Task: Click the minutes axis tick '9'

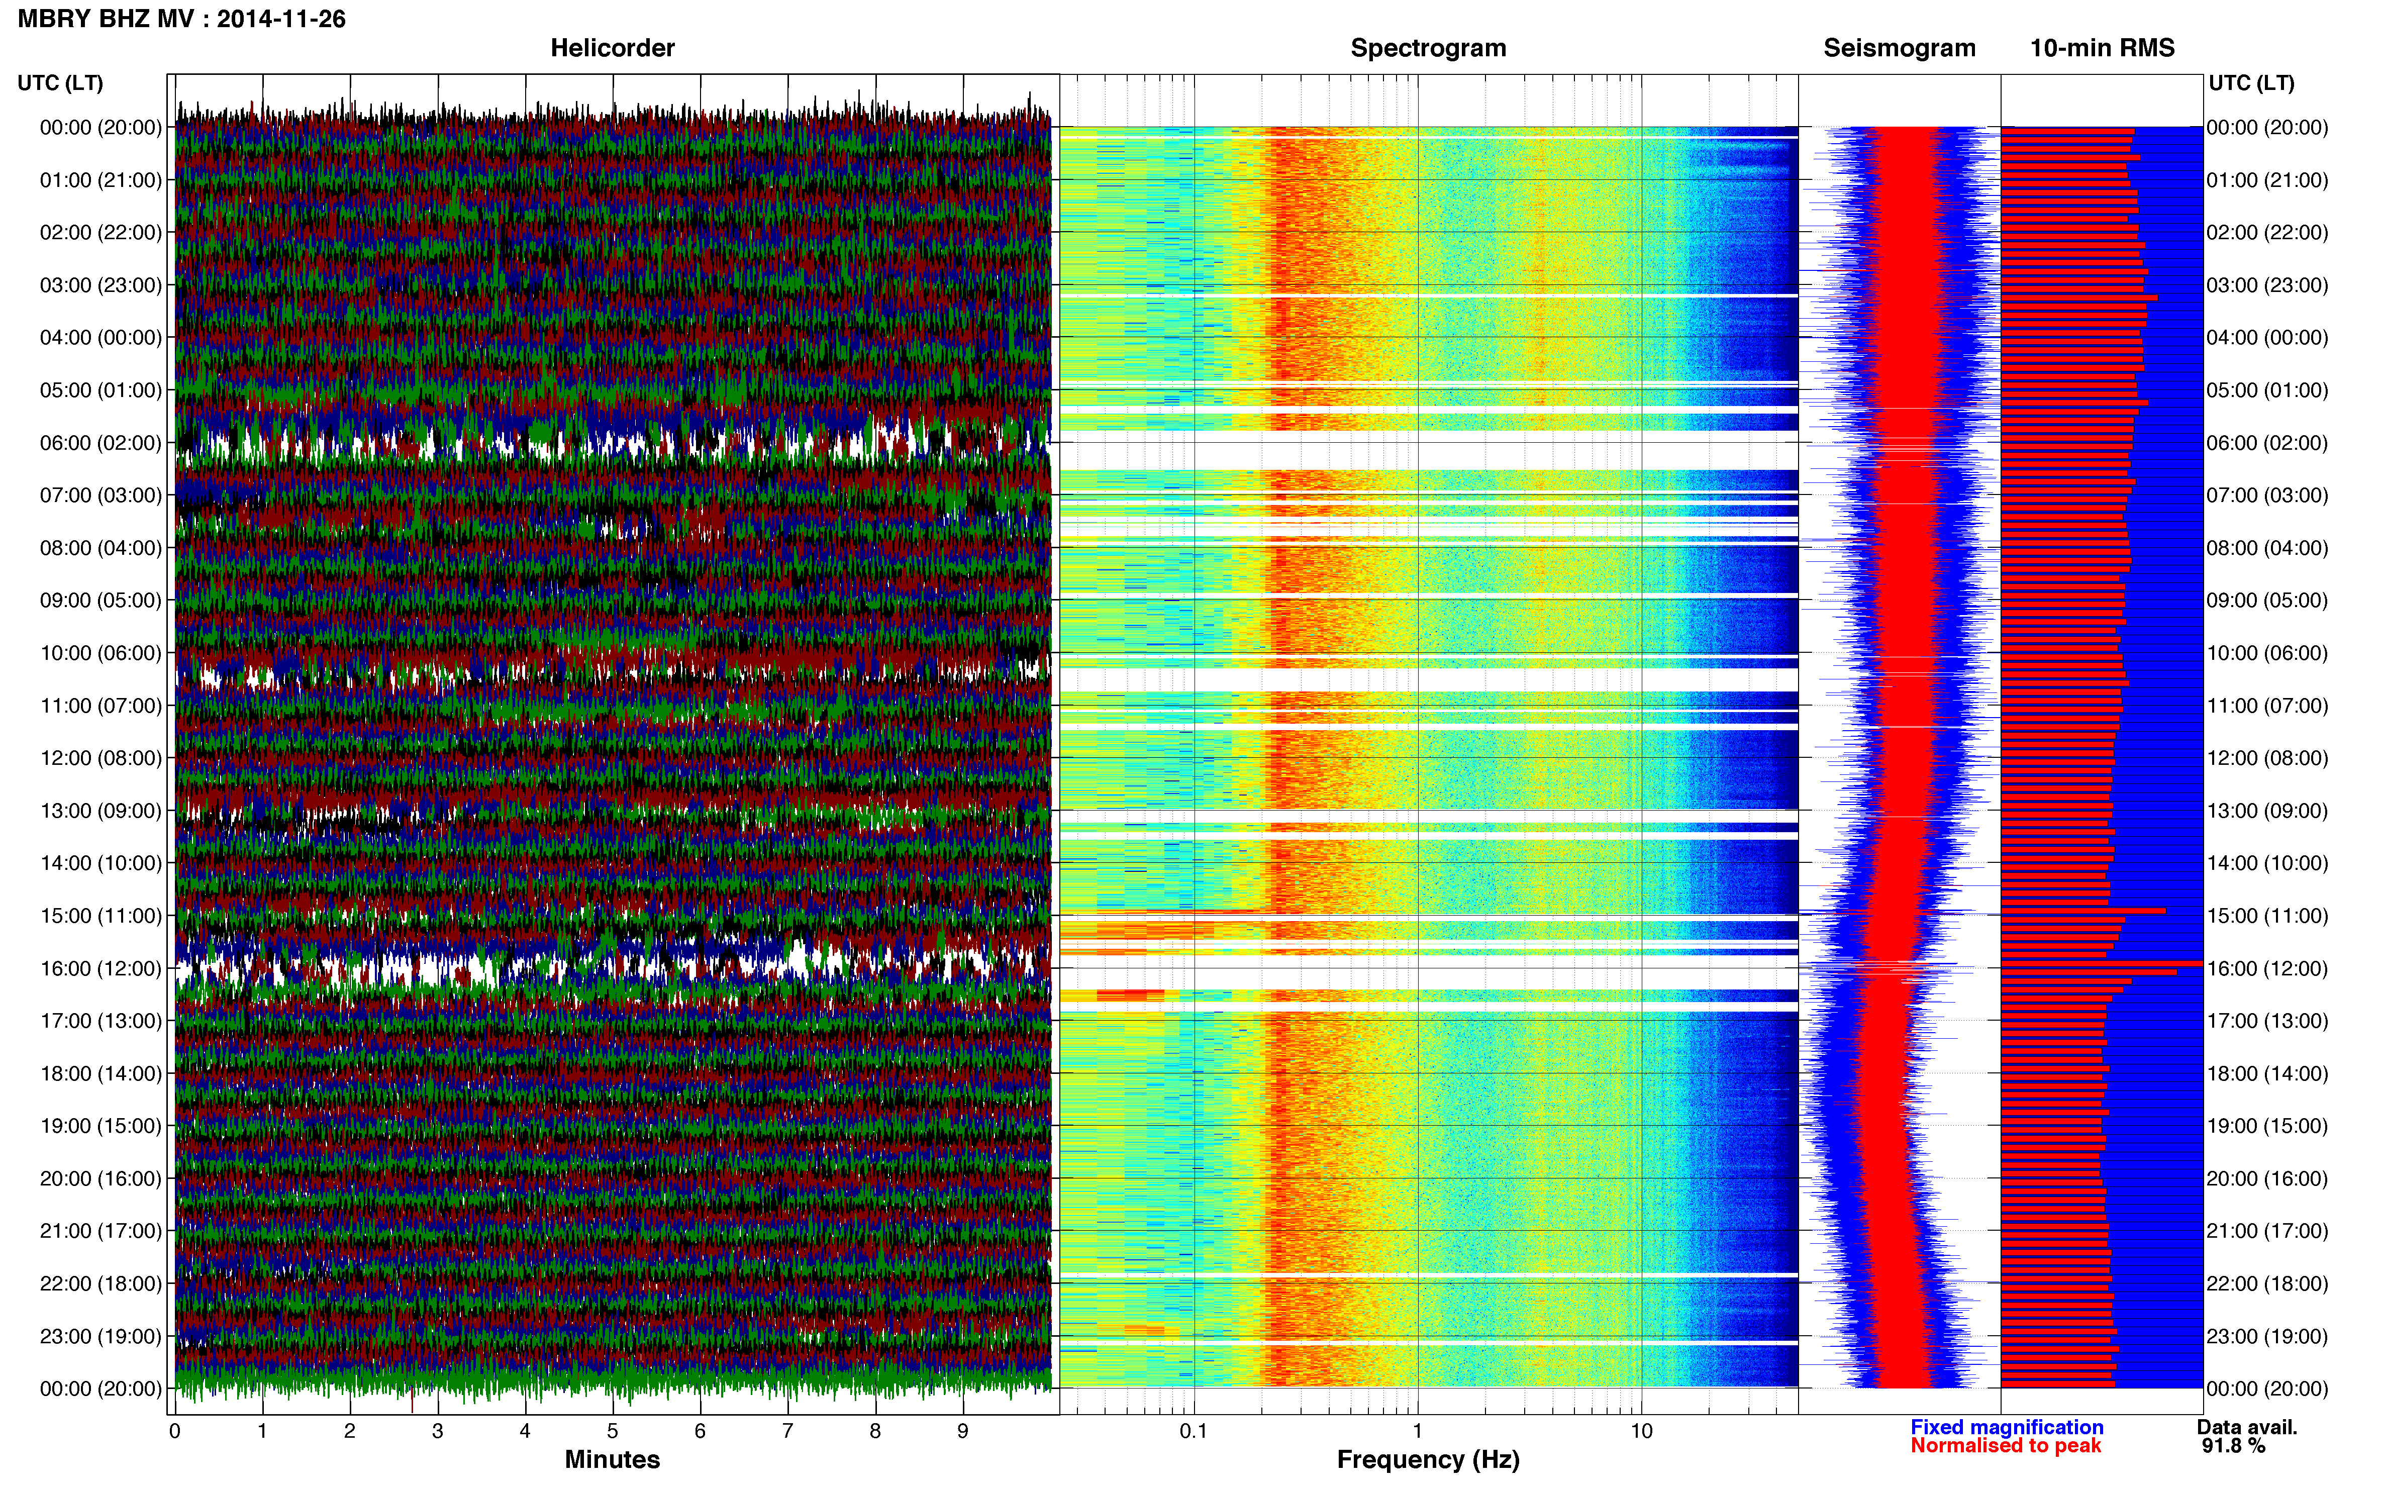Action: (963, 1432)
